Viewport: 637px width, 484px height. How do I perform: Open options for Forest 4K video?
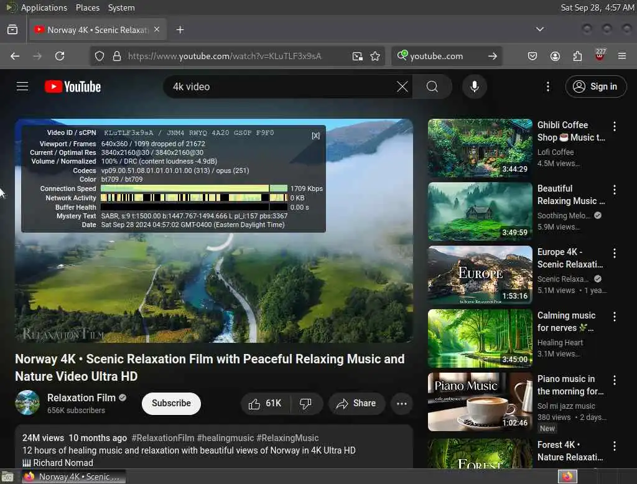point(614,446)
